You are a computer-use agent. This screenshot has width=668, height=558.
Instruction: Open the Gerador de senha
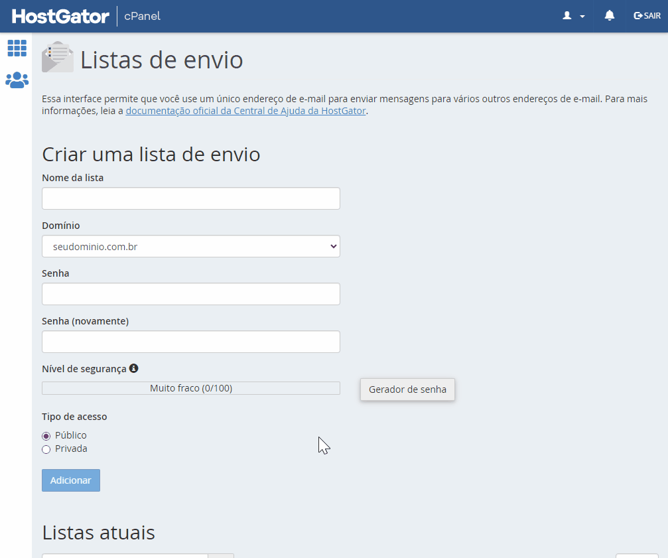(x=407, y=389)
